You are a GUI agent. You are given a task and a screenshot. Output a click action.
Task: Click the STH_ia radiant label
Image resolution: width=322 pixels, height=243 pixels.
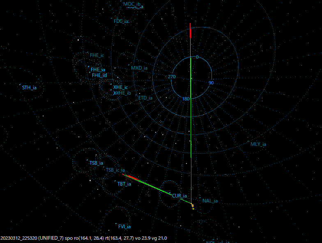(x=29, y=88)
